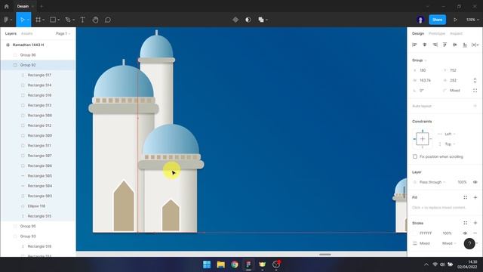Toggle constrain proportions lock

[475, 80]
